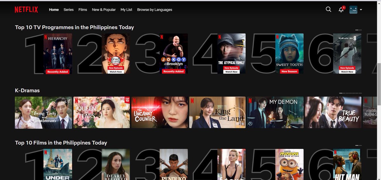Click New Season badge on Sweet Tooth
This screenshot has width=381, height=180.
(289, 72)
